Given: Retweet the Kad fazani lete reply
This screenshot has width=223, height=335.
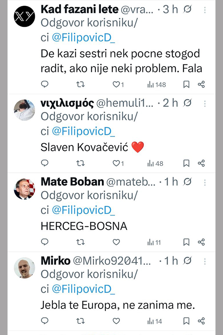Looking at the screenshot, I should pos(80,84).
